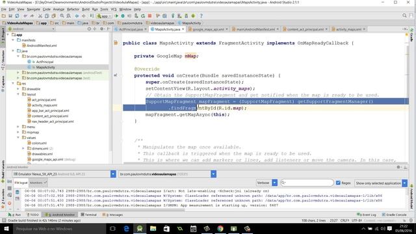Expand the mipmap folder in tree
416x234 pixels.
tap(18, 132)
